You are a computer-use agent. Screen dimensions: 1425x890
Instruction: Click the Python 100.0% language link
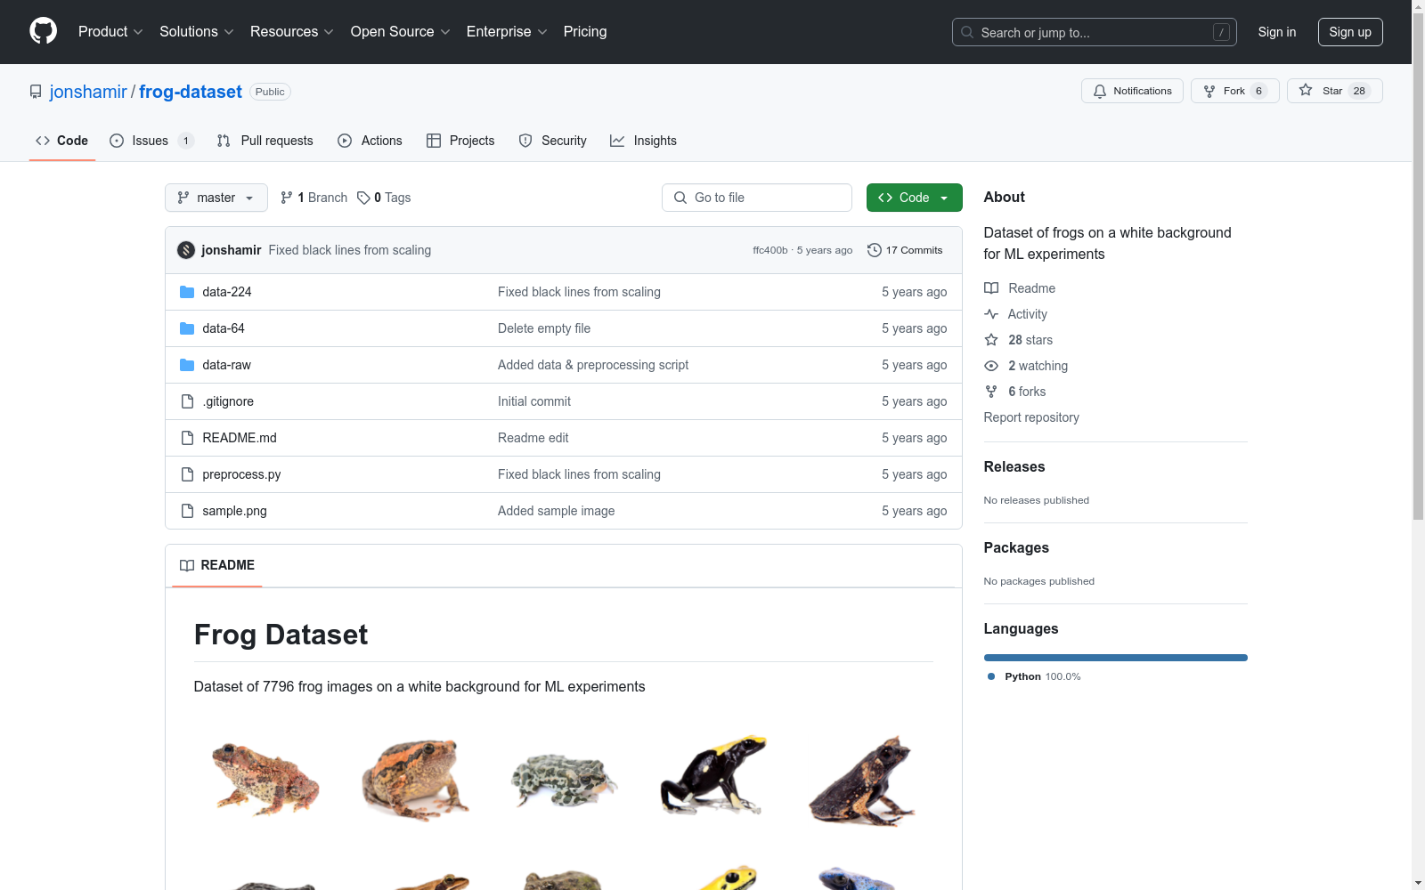pyautogui.click(x=1034, y=676)
